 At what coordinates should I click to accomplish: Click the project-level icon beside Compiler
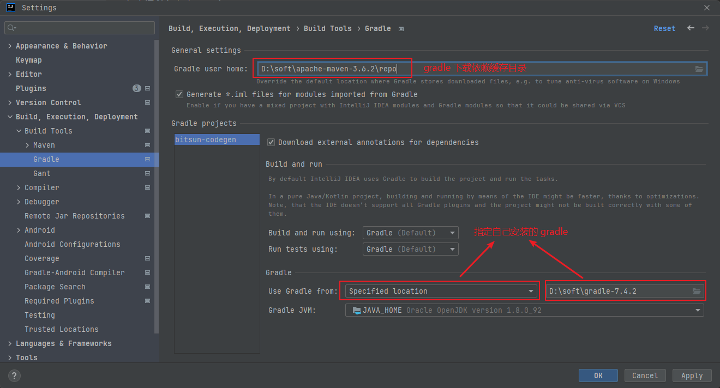tap(147, 187)
